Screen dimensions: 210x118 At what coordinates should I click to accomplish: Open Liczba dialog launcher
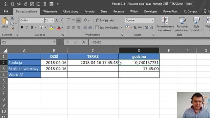pos(153,35)
